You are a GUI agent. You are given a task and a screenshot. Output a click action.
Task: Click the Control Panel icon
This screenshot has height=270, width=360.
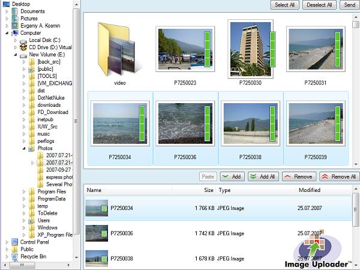point(15,242)
